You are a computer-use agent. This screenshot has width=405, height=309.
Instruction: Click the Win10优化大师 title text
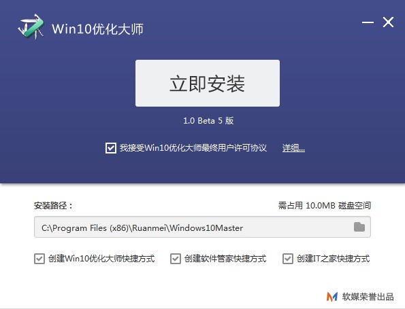pos(97,29)
